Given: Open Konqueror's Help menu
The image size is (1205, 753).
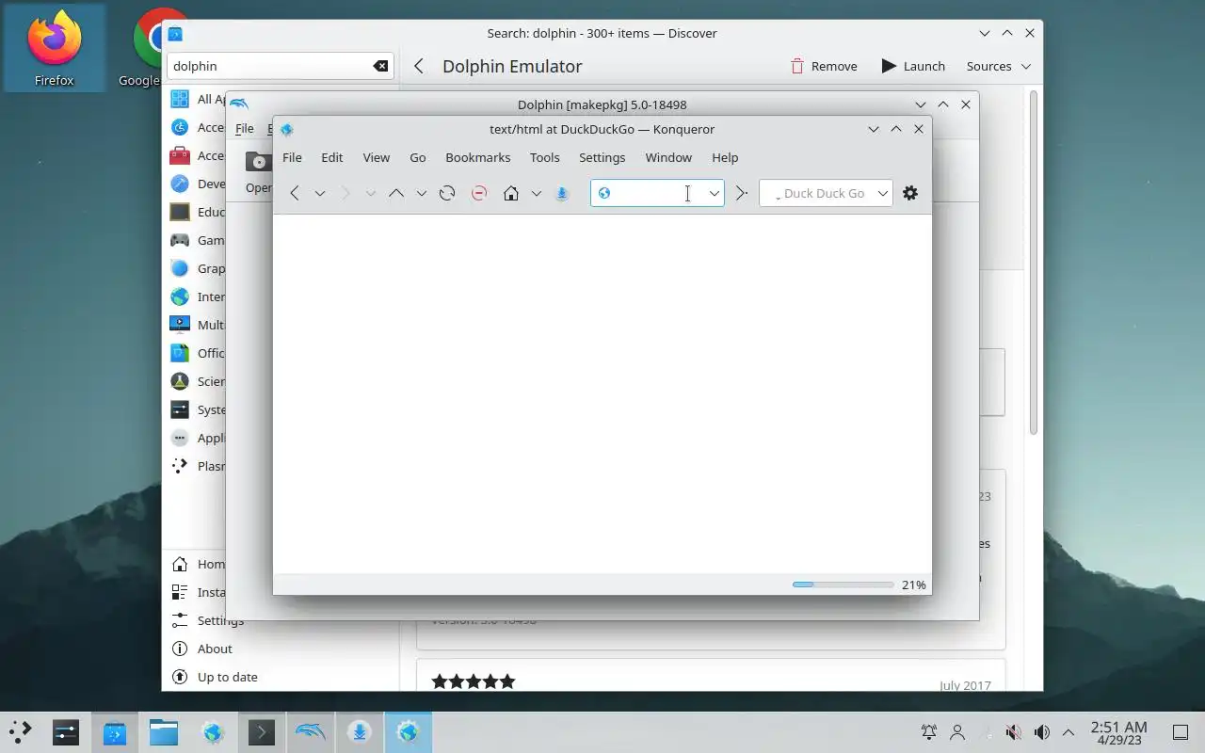Looking at the screenshot, I should coord(725,157).
